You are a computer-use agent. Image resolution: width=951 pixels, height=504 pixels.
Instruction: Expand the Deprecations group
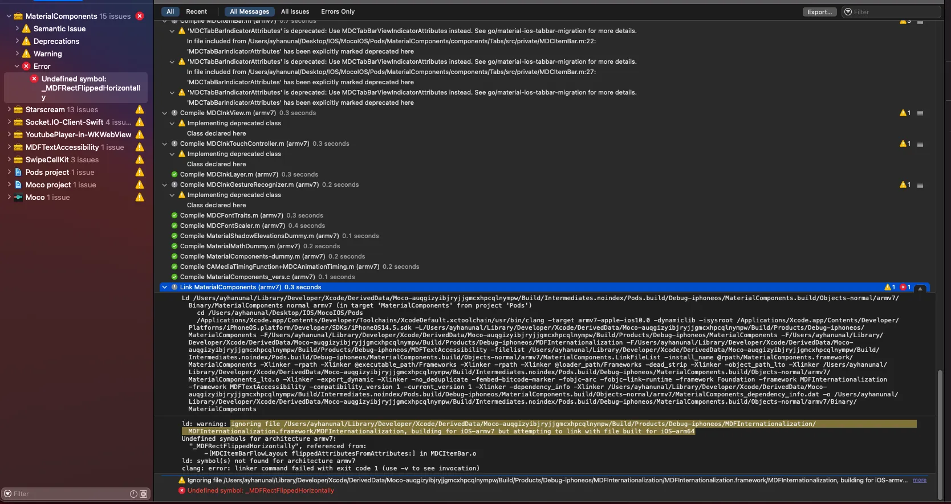point(17,41)
